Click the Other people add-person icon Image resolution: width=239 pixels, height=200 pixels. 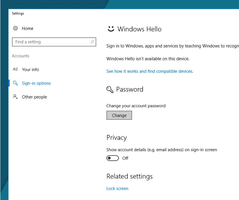click(15, 97)
